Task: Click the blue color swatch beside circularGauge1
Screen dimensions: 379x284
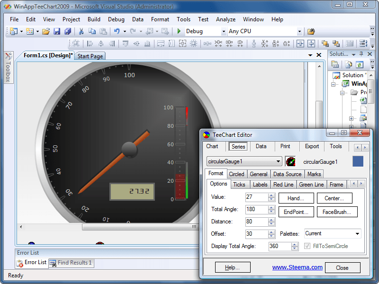Action: (x=358, y=161)
